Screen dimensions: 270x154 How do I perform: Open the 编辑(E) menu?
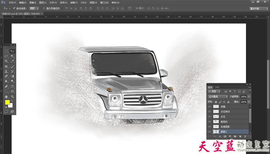click(23, 2)
